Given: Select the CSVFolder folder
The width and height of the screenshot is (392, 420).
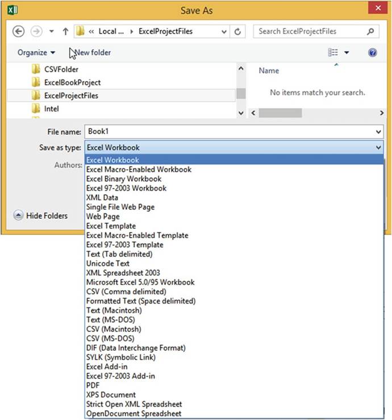Looking at the screenshot, I should [61, 69].
